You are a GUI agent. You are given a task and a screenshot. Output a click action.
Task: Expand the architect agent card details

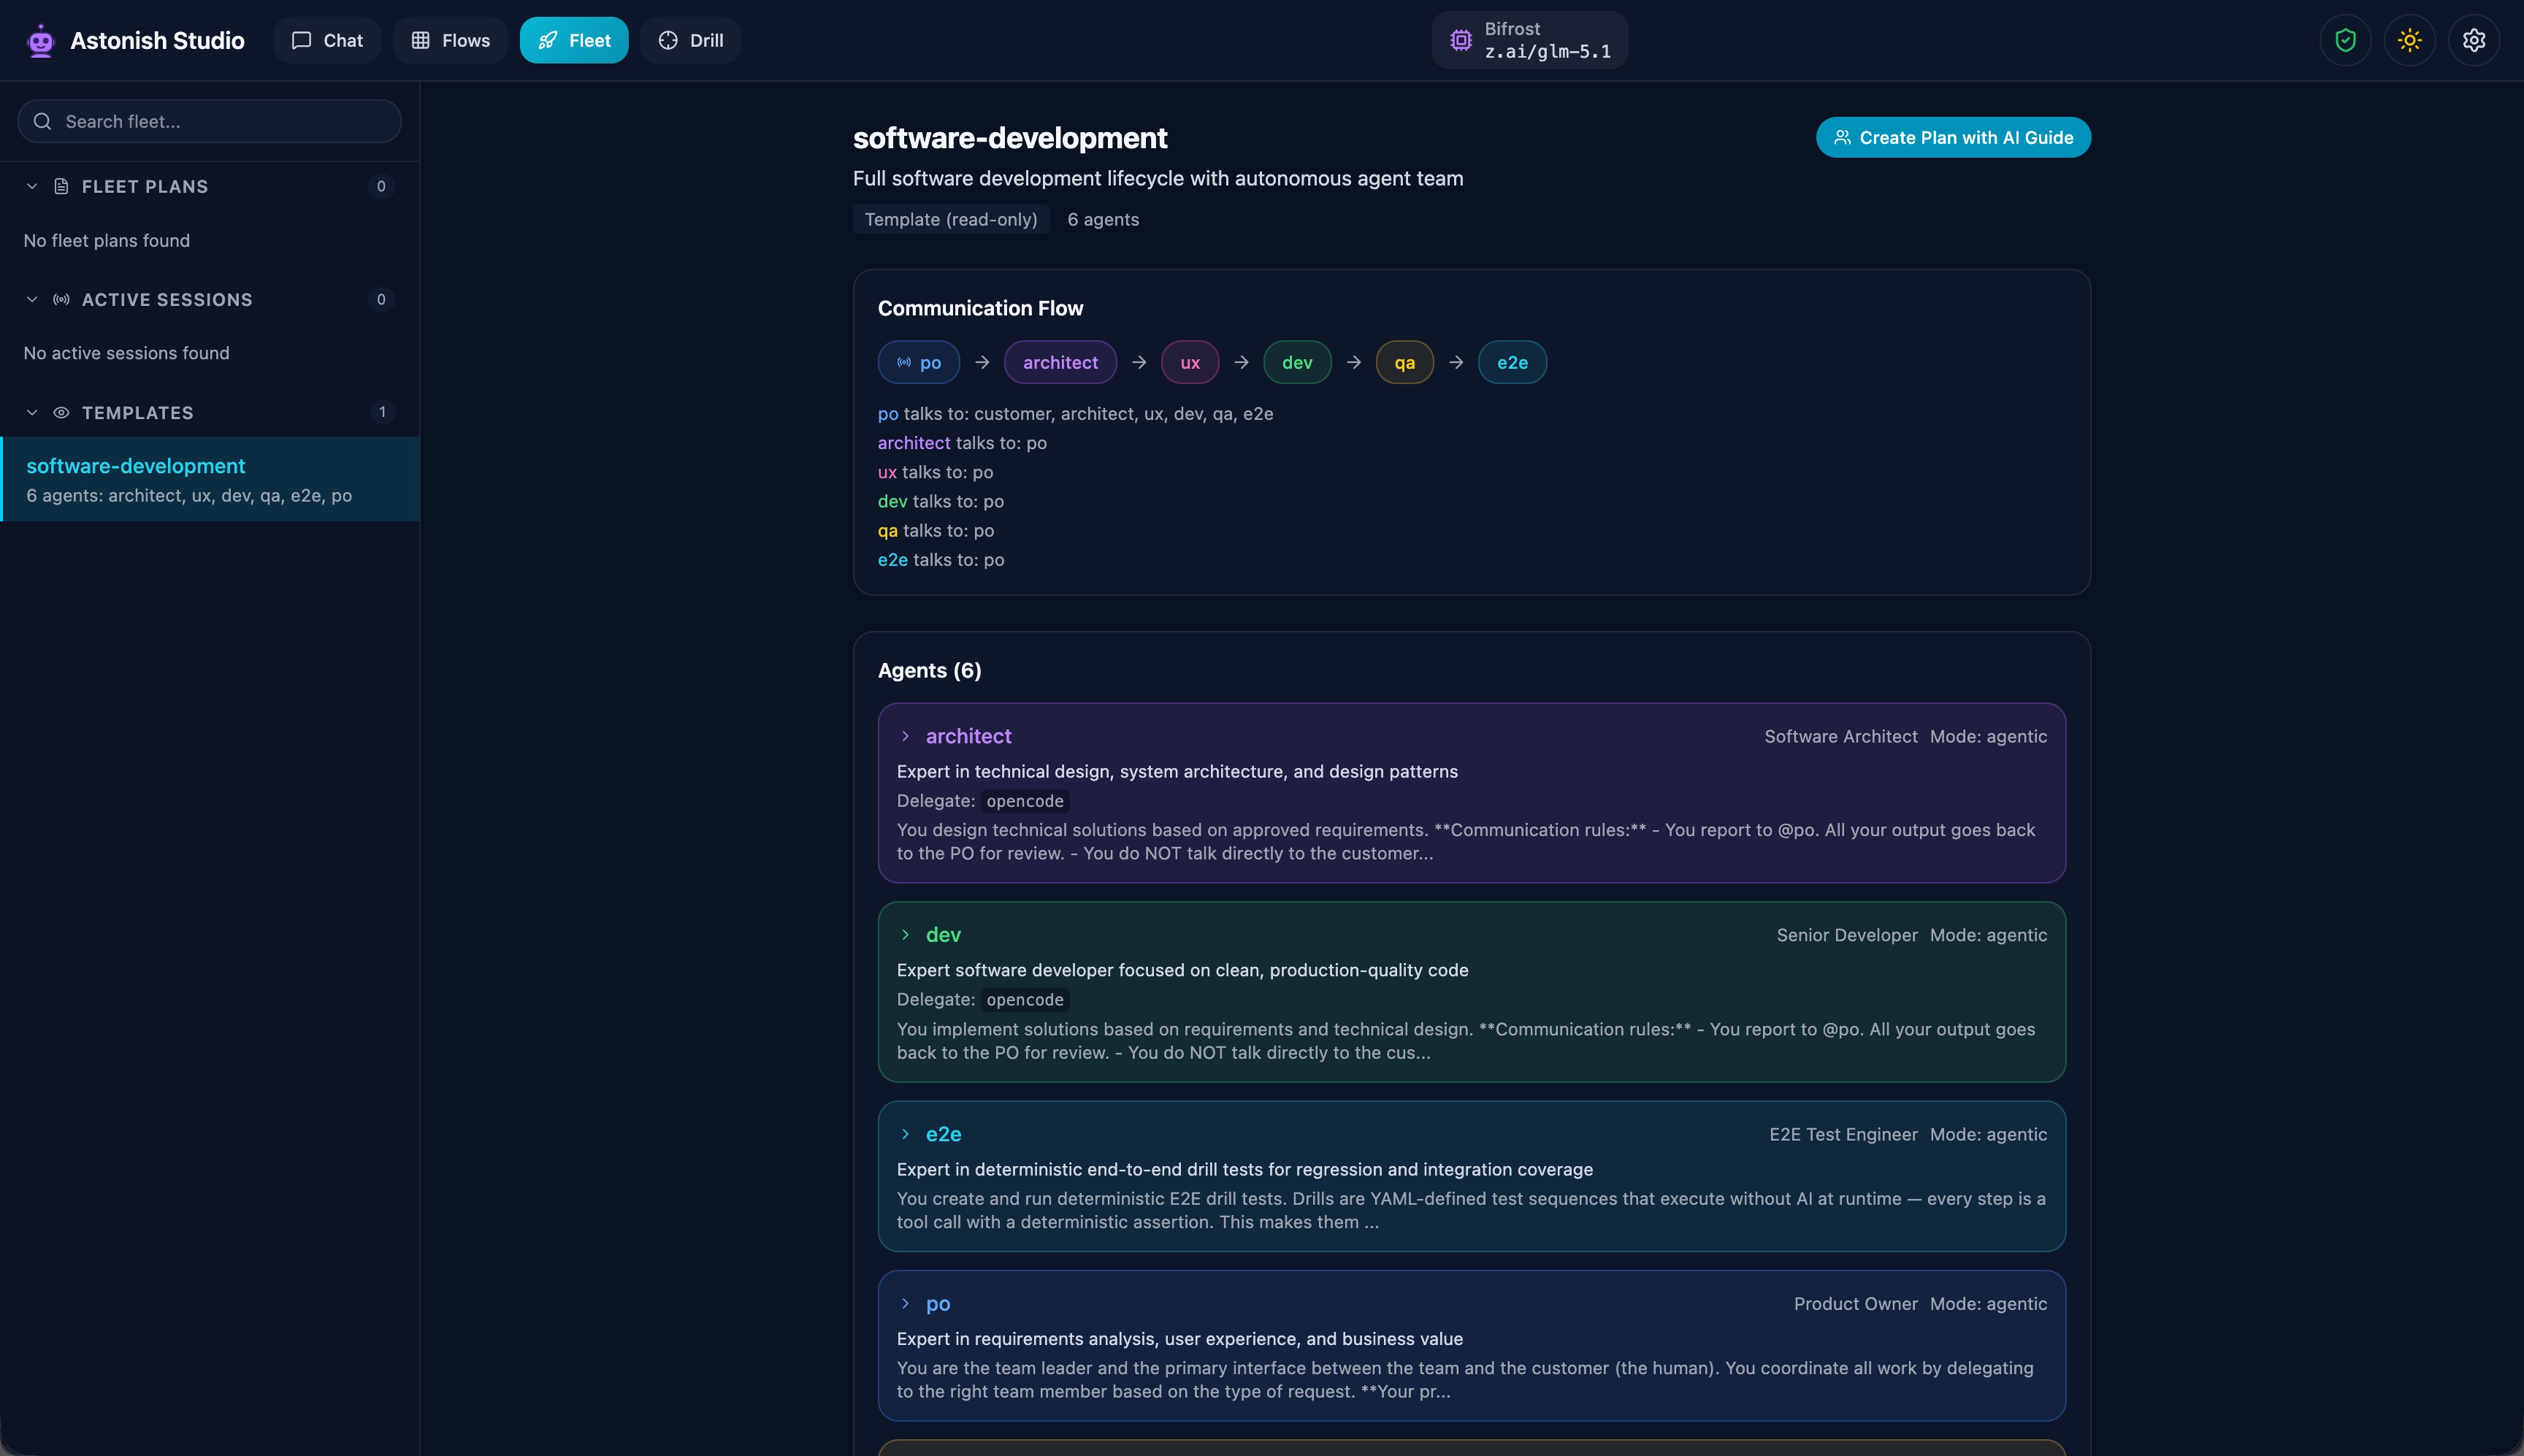(x=906, y=736)
